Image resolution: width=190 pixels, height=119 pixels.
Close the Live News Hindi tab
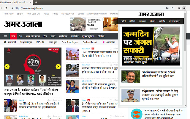(x=30, y=2)
